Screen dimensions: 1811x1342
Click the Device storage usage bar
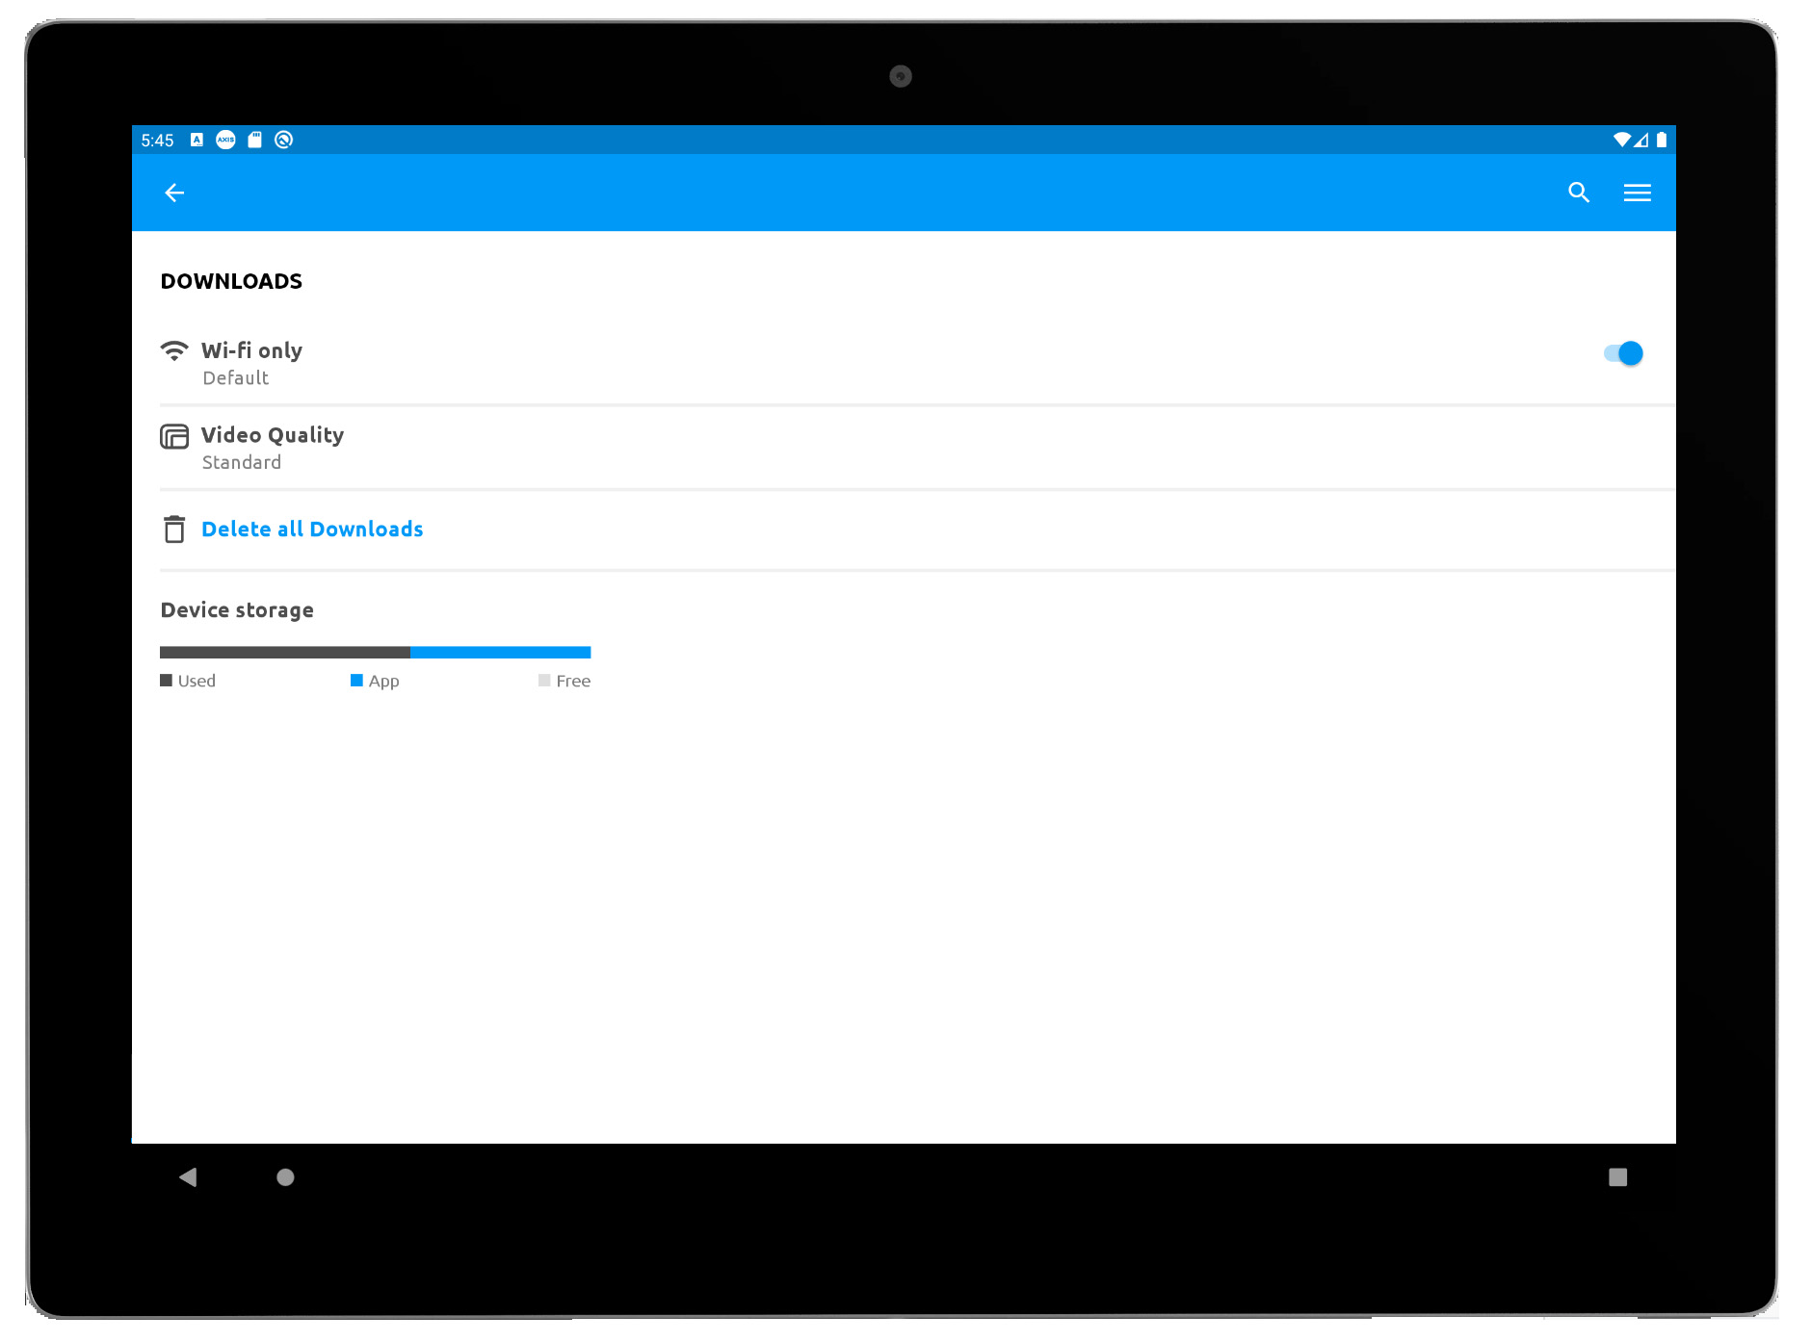tap(375, 653)
